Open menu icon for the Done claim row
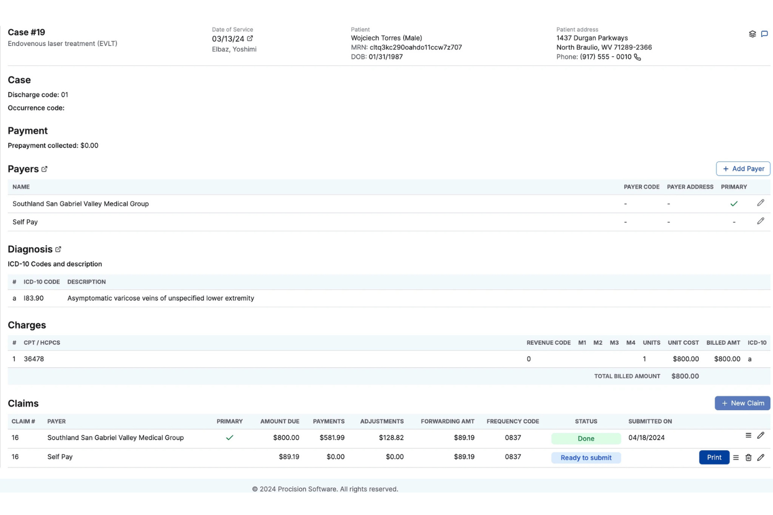This screenshot has width=773, height=515. pos(748,435)
